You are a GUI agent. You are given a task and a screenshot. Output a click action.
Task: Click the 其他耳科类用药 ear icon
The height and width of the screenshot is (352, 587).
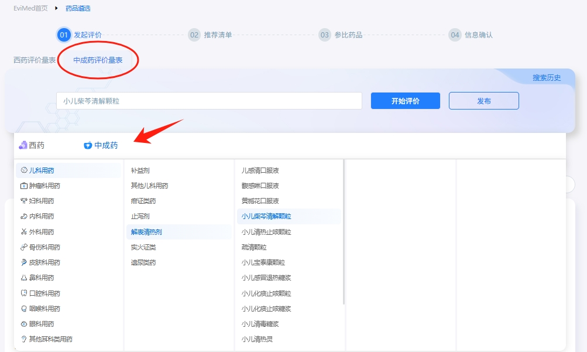(24, 339)
